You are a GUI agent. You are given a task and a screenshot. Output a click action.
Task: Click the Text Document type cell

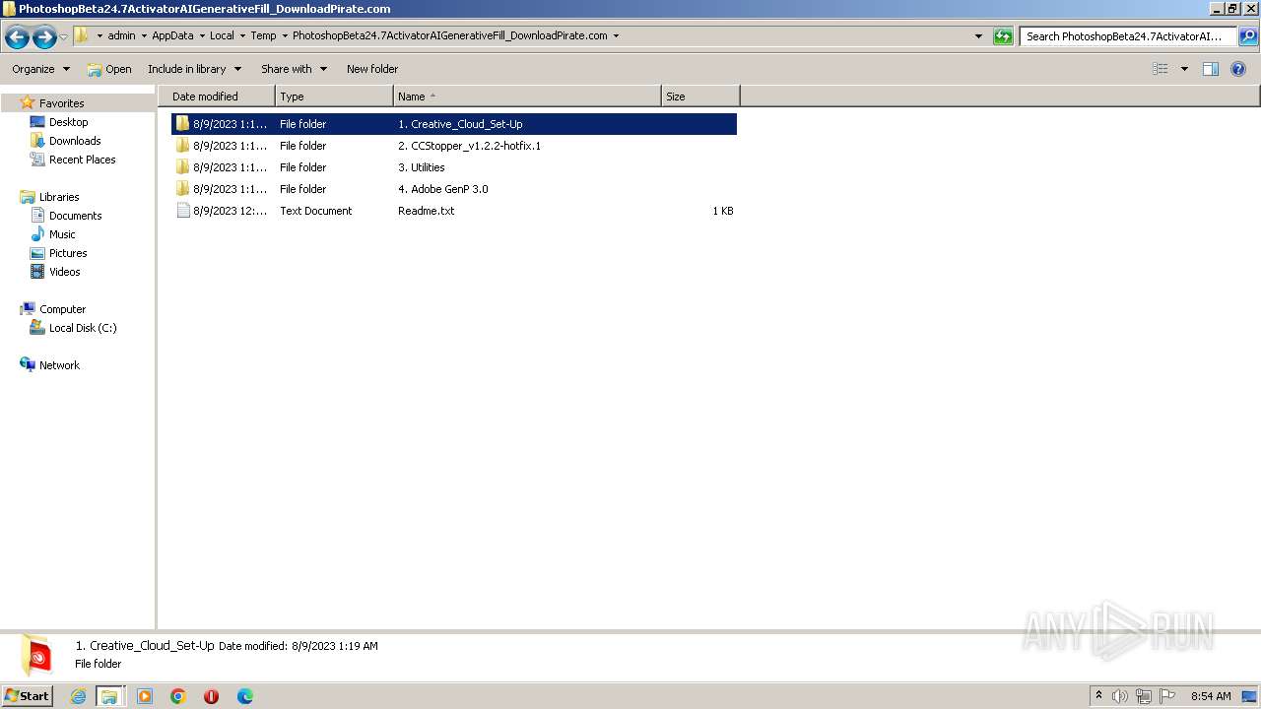[x=315, y=211]
